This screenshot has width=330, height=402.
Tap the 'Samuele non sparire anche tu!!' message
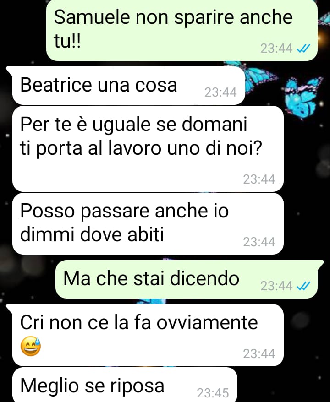click(x=181, y=30)
